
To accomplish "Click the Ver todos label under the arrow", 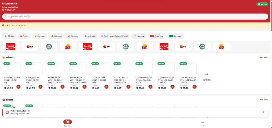I will (207, 80).
